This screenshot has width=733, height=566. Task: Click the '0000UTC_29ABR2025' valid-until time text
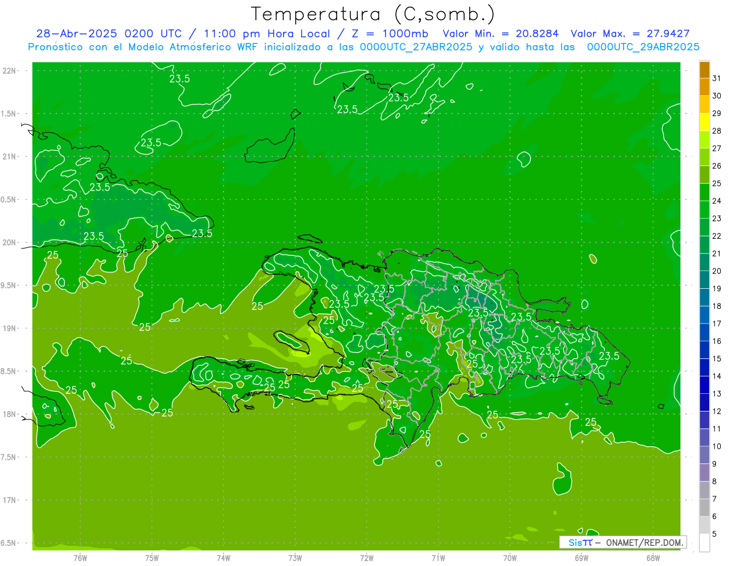click(x=643, y=47)
